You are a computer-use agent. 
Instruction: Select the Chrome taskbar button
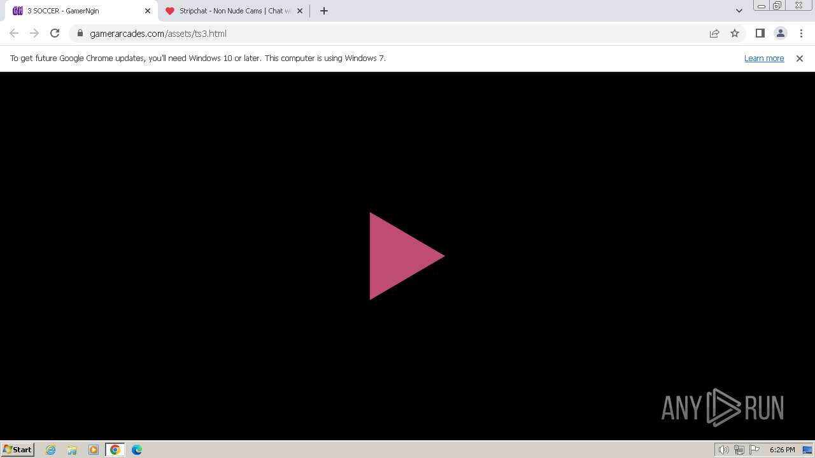[115, 450]
